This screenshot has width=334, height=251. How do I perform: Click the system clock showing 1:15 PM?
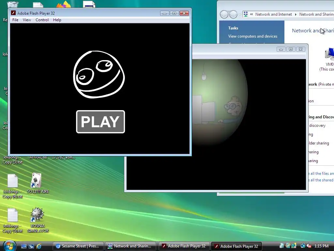(321, 246)
